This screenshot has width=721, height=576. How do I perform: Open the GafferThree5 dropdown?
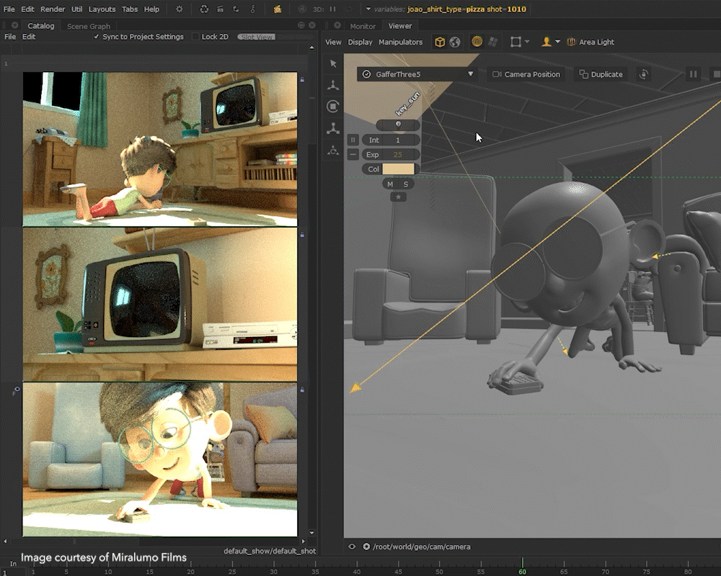click(417, 74)
